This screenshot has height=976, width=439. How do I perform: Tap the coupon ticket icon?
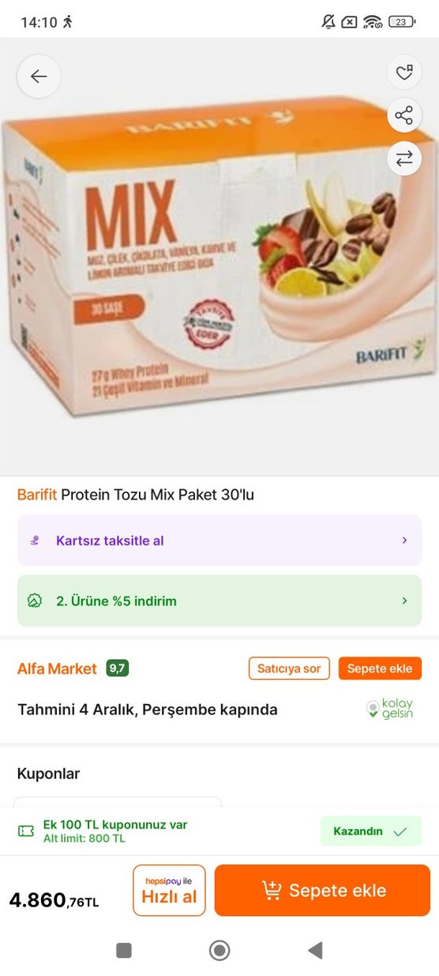(x=26, y=831)
